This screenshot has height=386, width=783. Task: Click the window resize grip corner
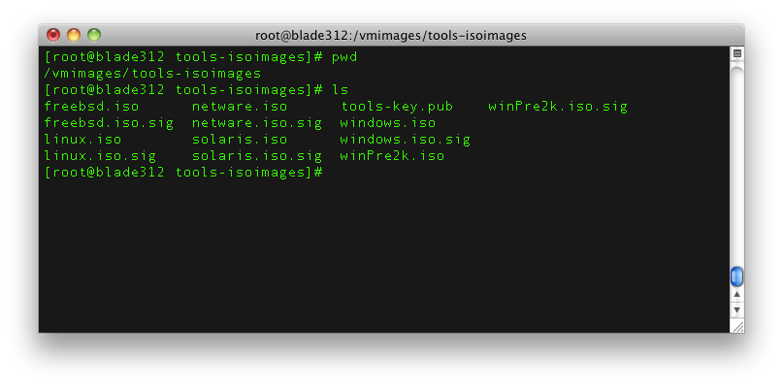point(737,327)
